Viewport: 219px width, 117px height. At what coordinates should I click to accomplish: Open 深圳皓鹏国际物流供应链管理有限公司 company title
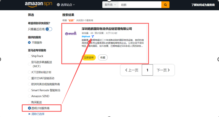tap(107, 29)
